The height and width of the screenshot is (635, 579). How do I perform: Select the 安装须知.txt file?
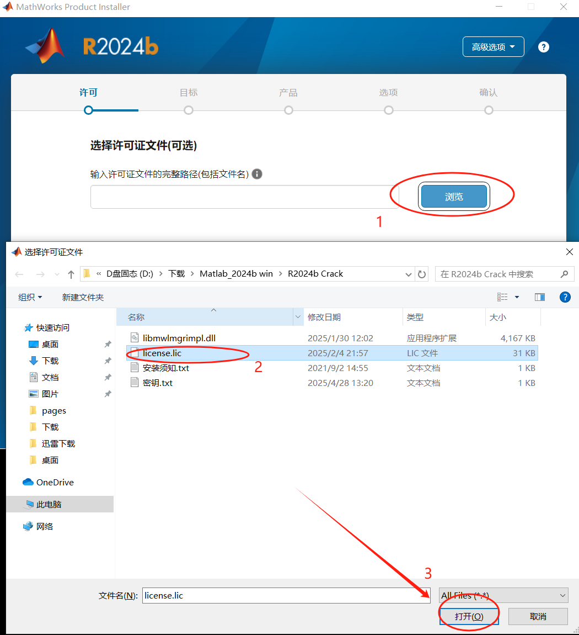[x=333, y=368]
